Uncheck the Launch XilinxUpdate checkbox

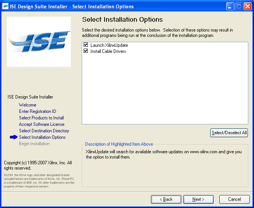tap(86, 45)
